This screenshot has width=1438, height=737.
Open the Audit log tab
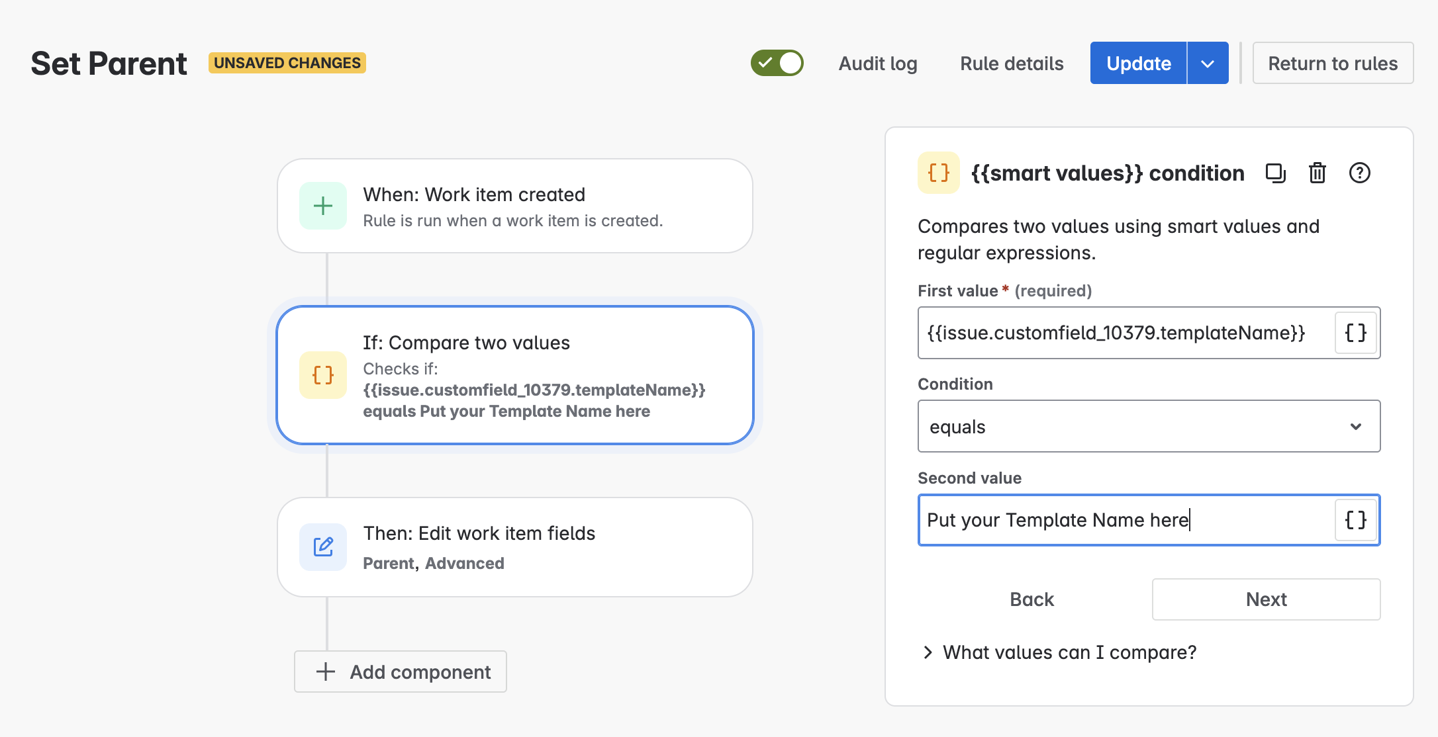point(878,64)
